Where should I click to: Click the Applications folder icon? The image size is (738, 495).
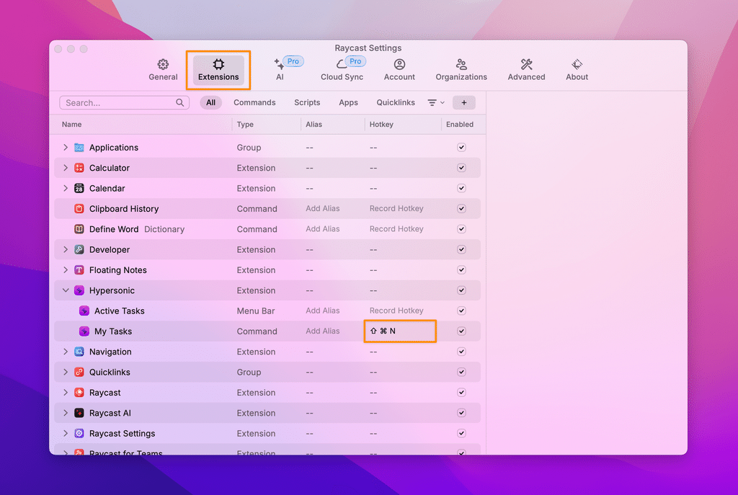pyautogui.click(x=79, y=147)
